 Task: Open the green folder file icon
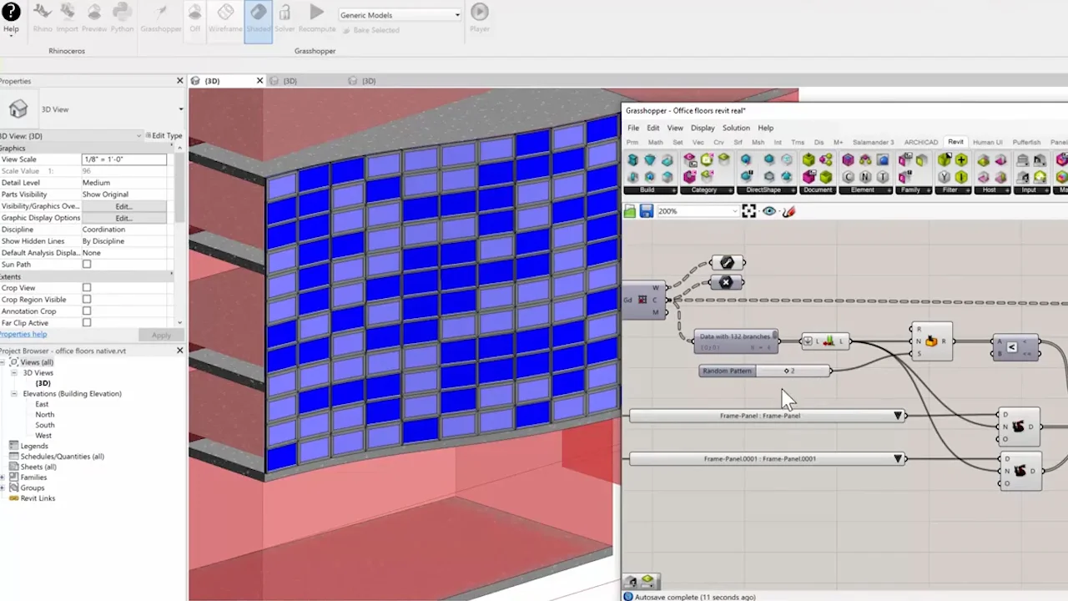(630, 212)
